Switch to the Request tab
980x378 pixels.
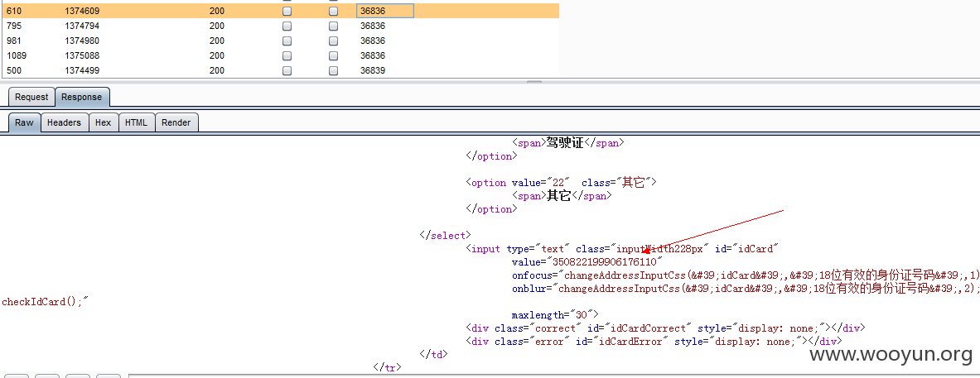pyautogui.click(x=31, y=98)
